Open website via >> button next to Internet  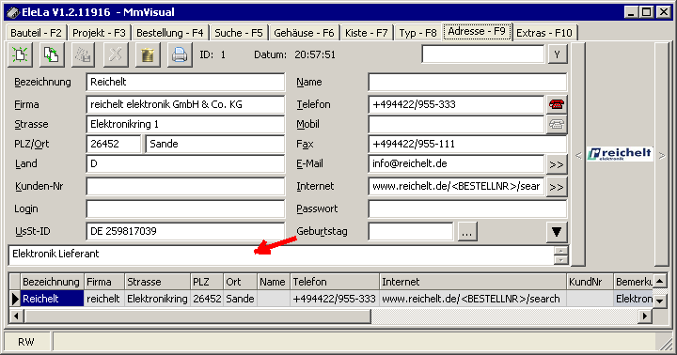(556, 187)
